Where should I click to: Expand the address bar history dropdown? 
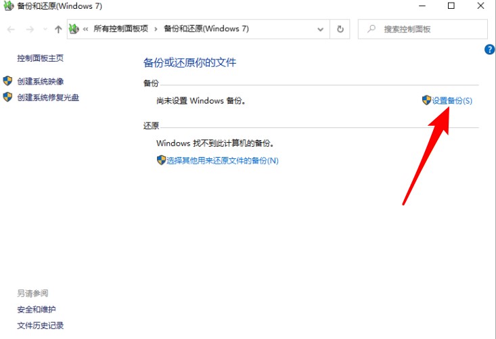pos(321,29)
